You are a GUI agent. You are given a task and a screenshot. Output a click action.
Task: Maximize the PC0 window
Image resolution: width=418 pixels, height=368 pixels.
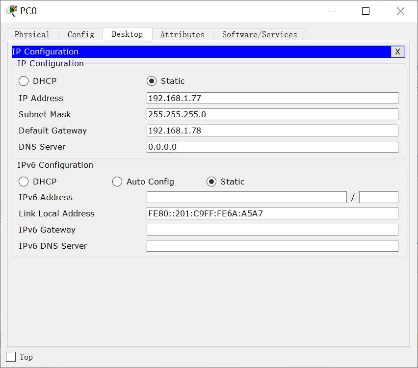[366, 11]
